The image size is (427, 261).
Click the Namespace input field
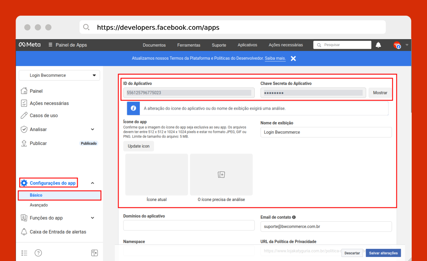pyautogui.click(x=189, y=251)
